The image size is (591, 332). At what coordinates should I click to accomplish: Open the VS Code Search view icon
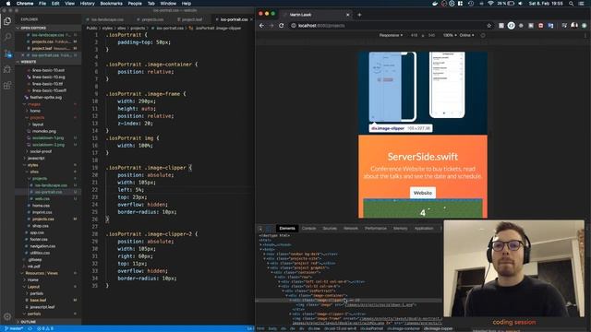(7, 37)
